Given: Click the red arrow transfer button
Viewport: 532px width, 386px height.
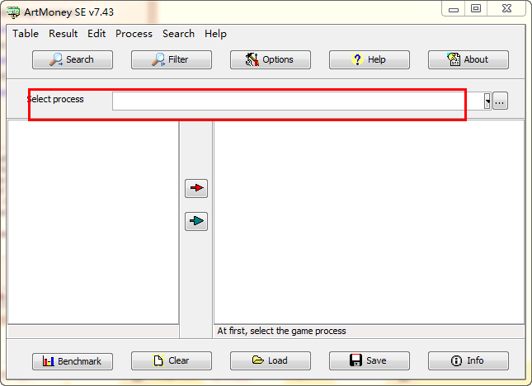Looking at the screenshot, I should pyautogui.click(x=196, y=188).
